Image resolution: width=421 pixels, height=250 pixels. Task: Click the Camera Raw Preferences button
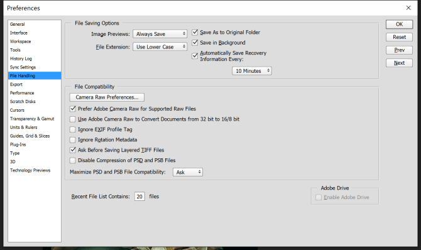pyautogui.click(x=107, y=97)
